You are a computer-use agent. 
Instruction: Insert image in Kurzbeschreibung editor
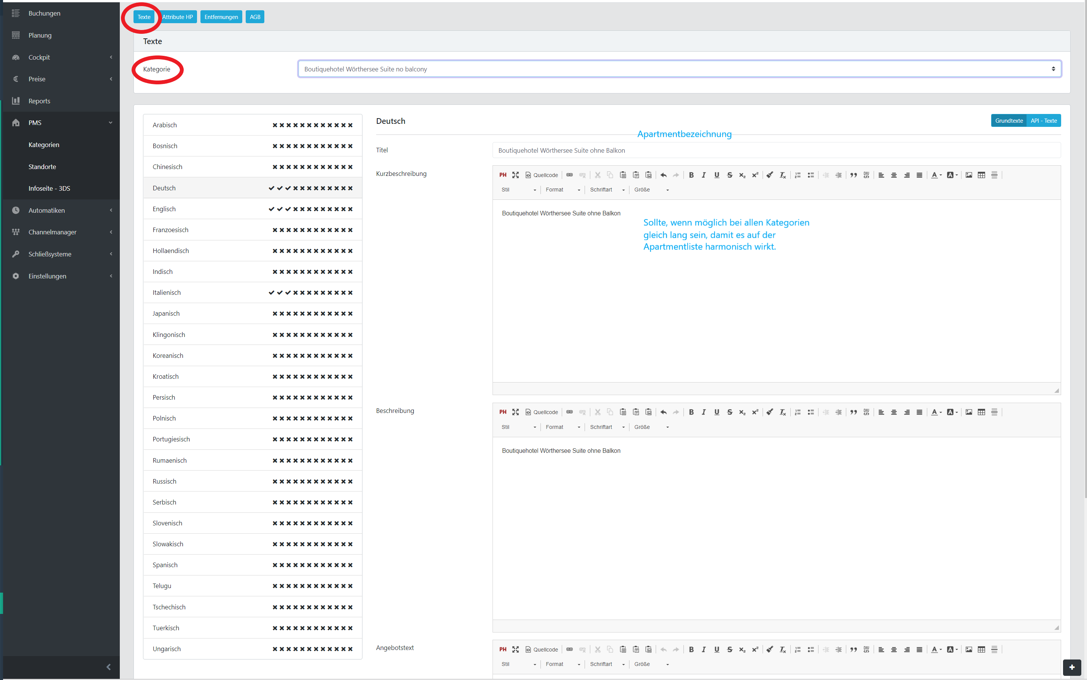coord(969,175)
